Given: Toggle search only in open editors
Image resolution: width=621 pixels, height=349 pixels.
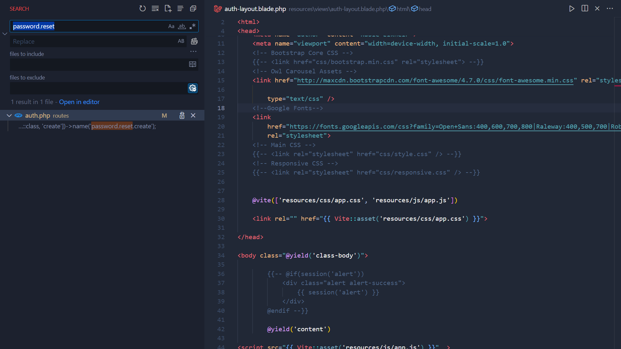Looking at the screenshot, I should (x=192, y=64).
